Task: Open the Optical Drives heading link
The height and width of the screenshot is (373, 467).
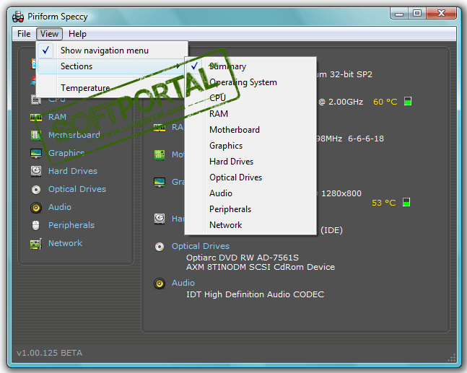Action: 200,246
